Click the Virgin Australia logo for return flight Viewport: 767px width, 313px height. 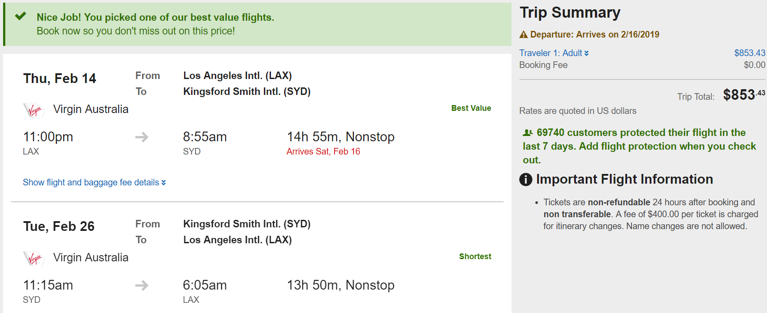click(x=34, y=258)
